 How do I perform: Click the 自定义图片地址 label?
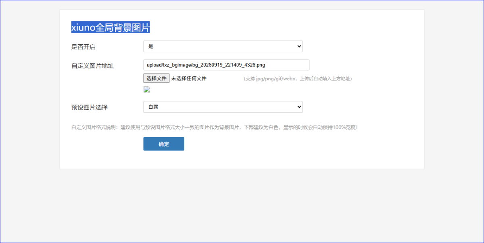point(93,66)
